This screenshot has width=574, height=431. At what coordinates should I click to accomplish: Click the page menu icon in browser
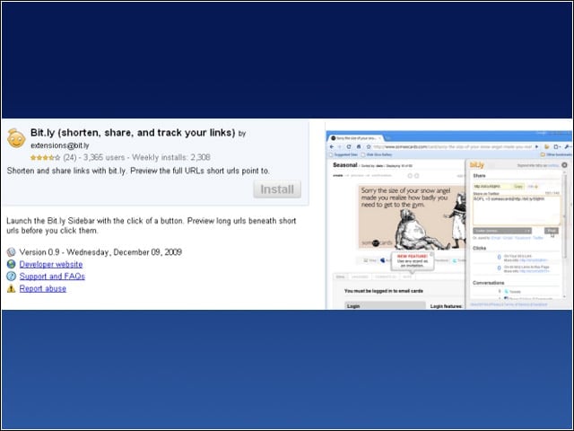point(557,146)
